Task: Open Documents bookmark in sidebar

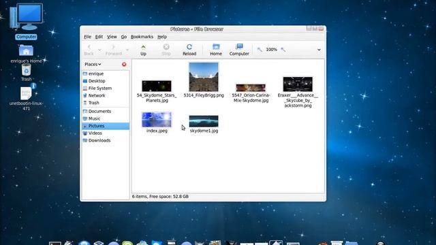Action: (106, 111)
